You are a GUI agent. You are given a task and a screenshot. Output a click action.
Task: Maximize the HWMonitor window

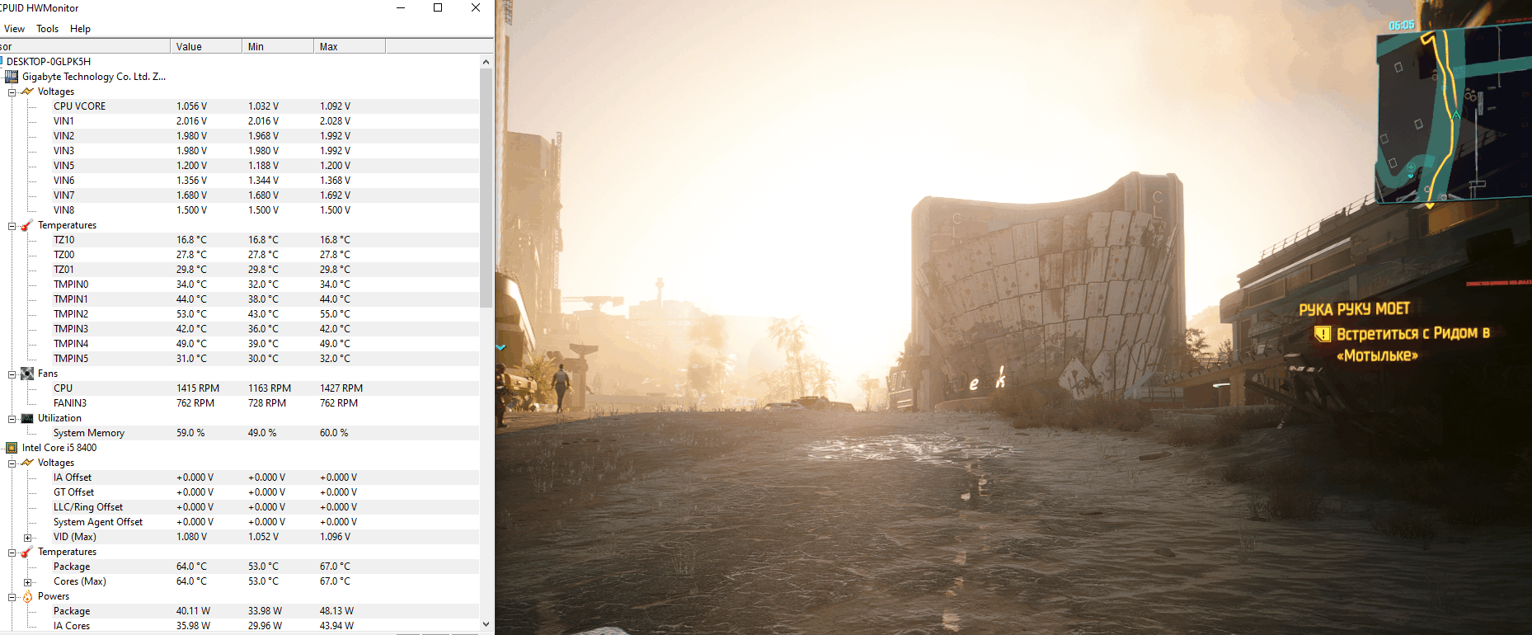[438, 8]
